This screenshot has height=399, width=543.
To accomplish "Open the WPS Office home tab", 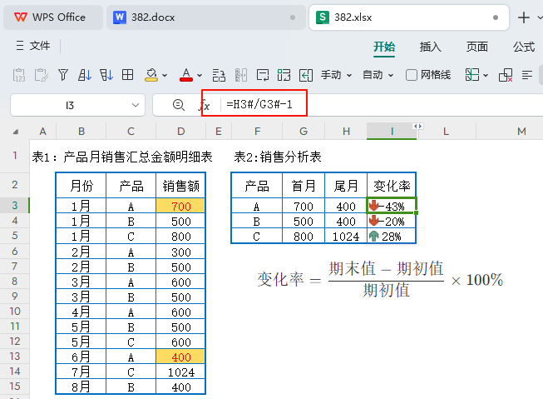I will click(52, 17).
